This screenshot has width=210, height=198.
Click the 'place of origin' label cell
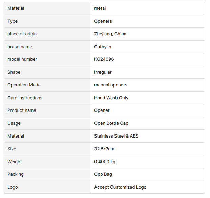pyautogui.click(x=22, y=34)
